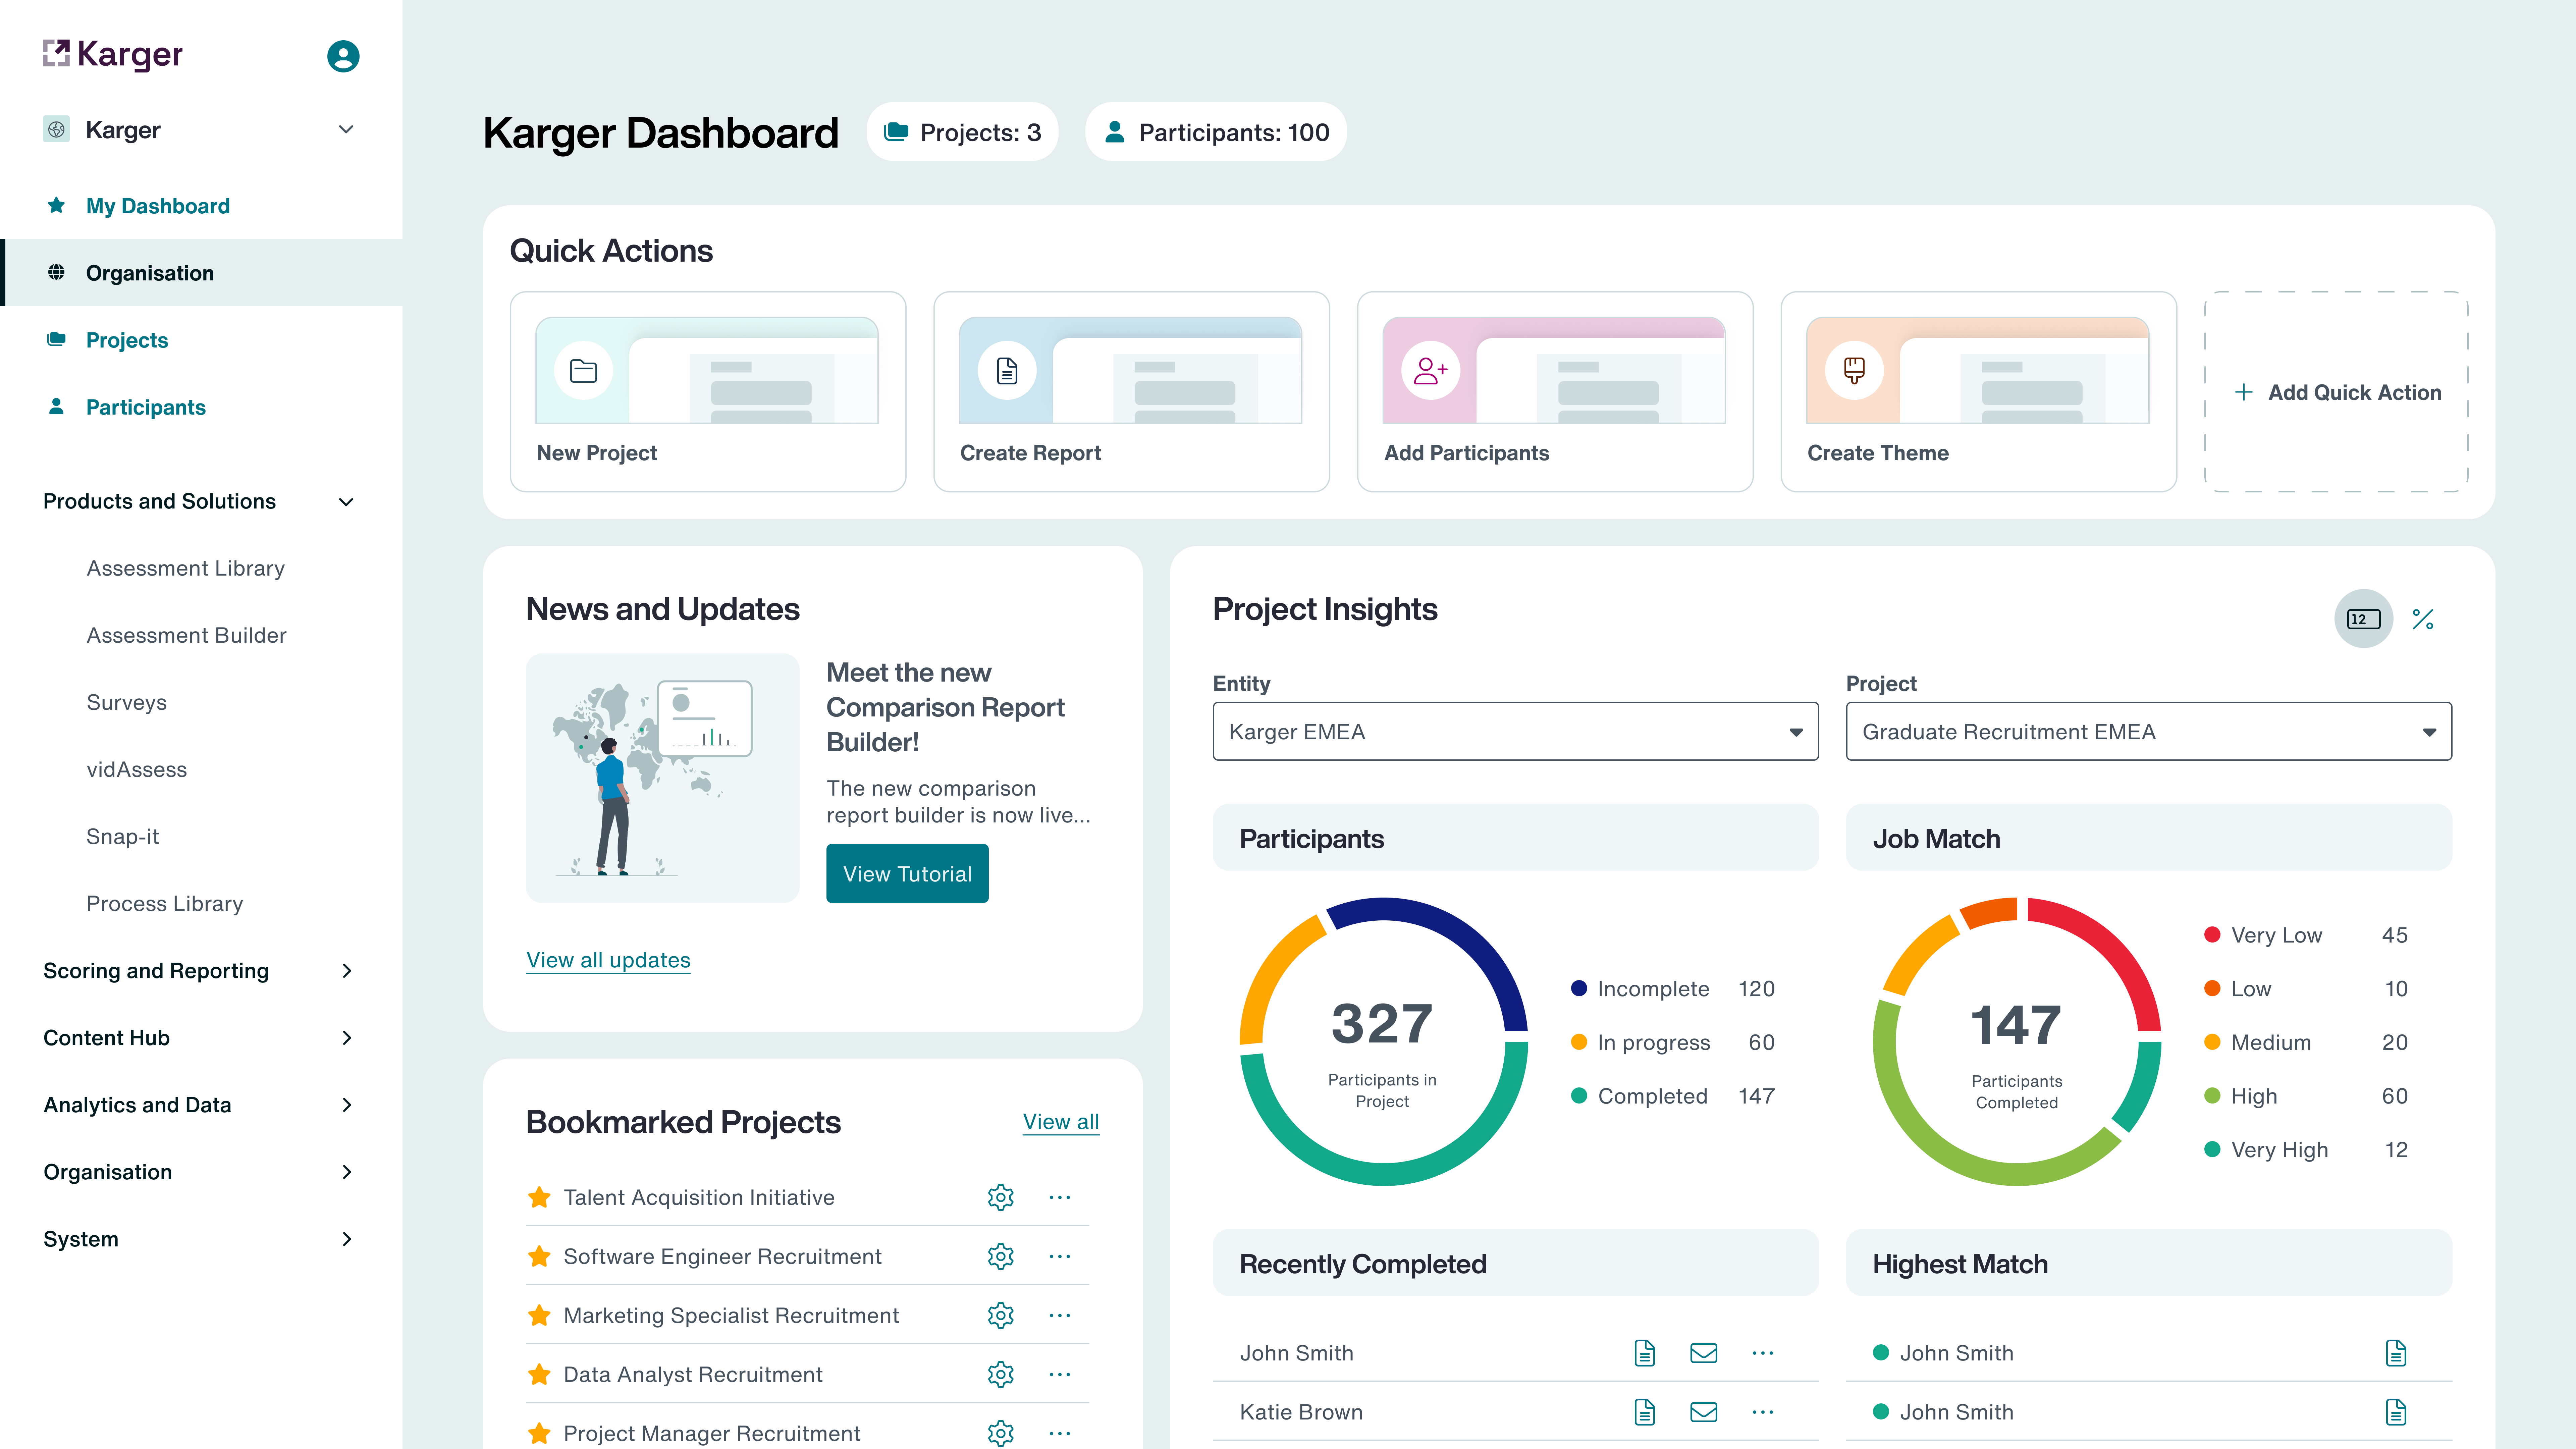Screen dimensions: 2576x1449
Task: Unbookmark Software Engineer Recruitment star
Action: pyautogui.click(x=539, y=1256)
